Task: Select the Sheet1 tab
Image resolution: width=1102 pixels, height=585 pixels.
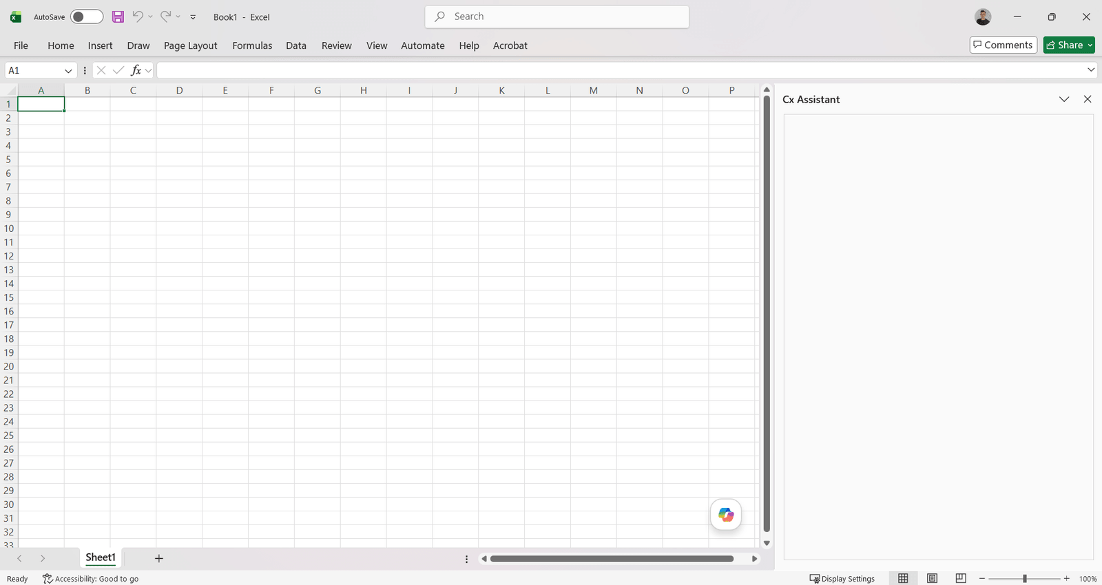Action: tap(101, 557)
